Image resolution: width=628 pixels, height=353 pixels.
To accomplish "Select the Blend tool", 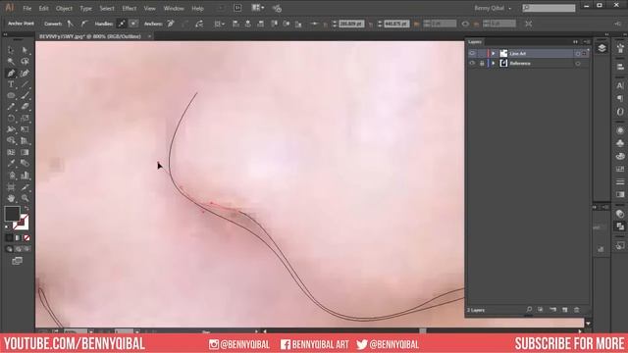I will coord(25,164).
